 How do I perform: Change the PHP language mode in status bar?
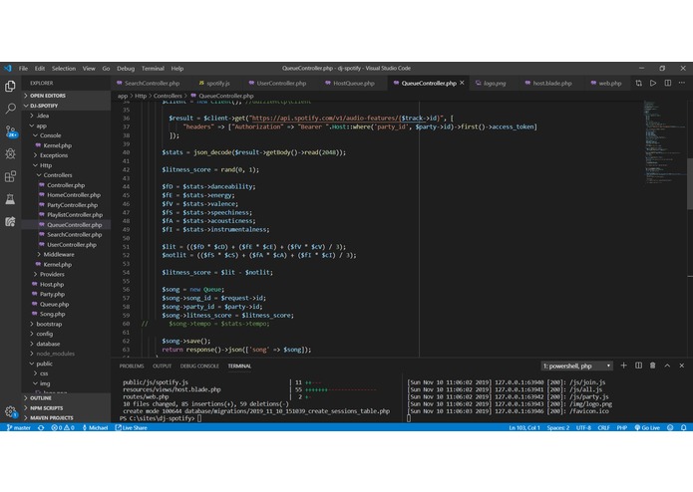pos(622,427)
